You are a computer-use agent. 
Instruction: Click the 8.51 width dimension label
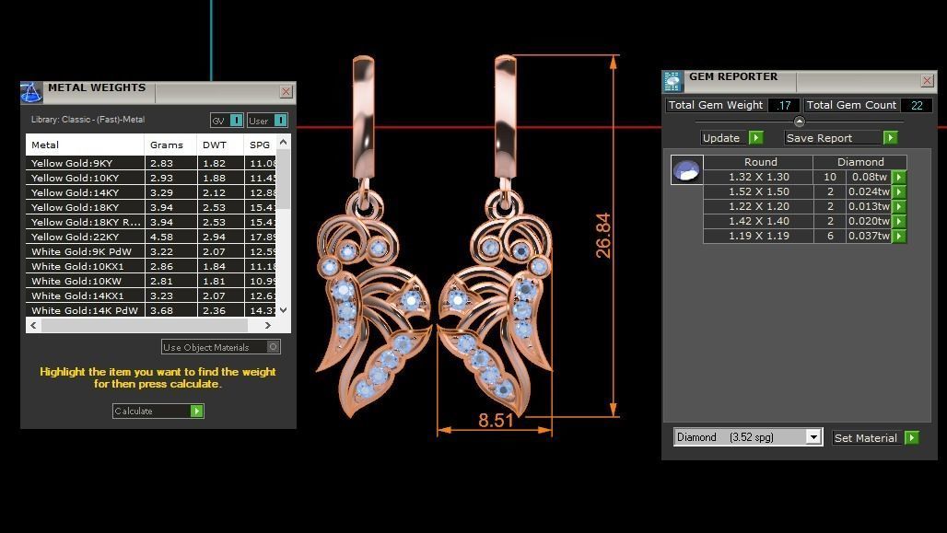[496, 420]
